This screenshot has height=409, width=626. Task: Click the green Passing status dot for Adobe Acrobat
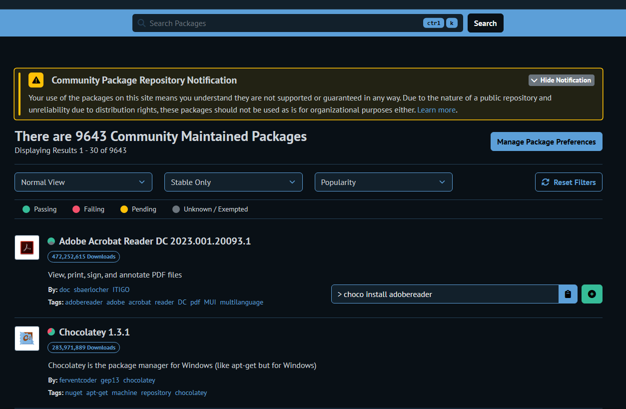51,241
